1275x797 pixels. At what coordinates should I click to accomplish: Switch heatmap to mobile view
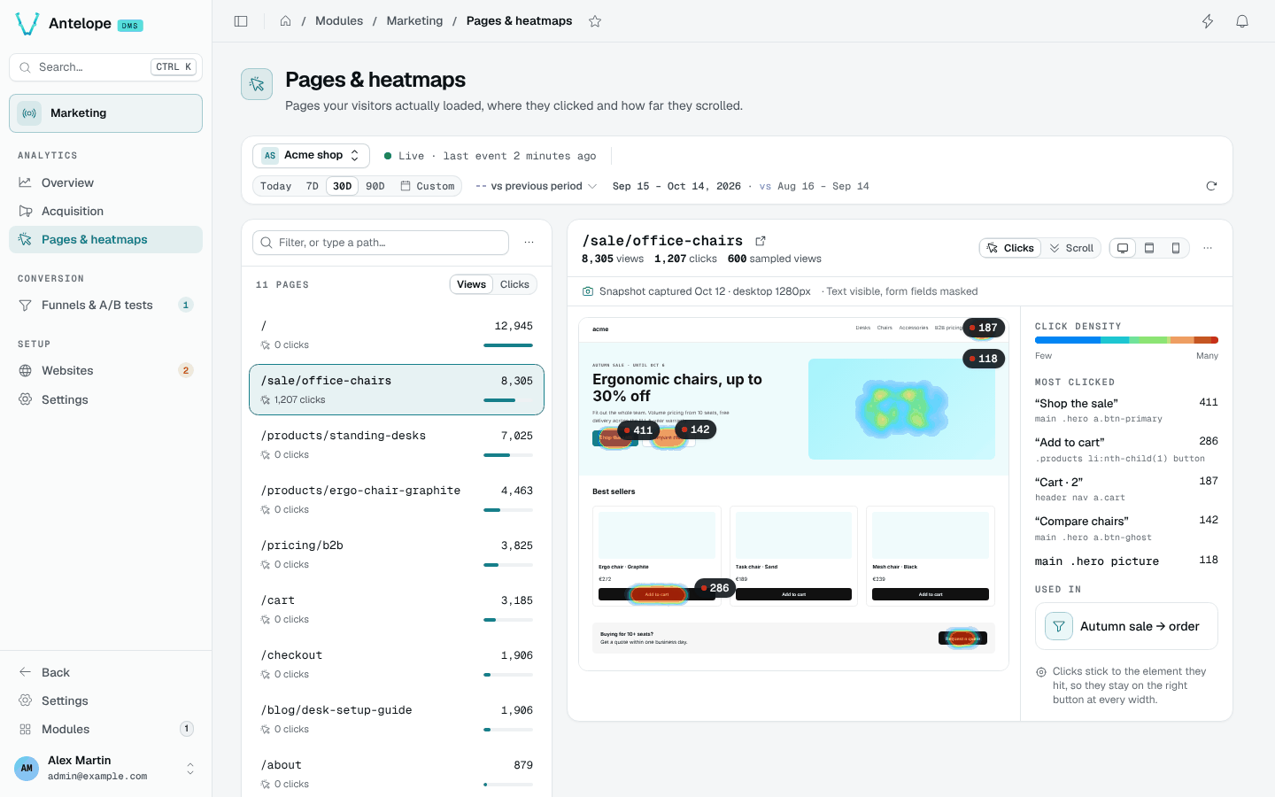coord(1176,248)
